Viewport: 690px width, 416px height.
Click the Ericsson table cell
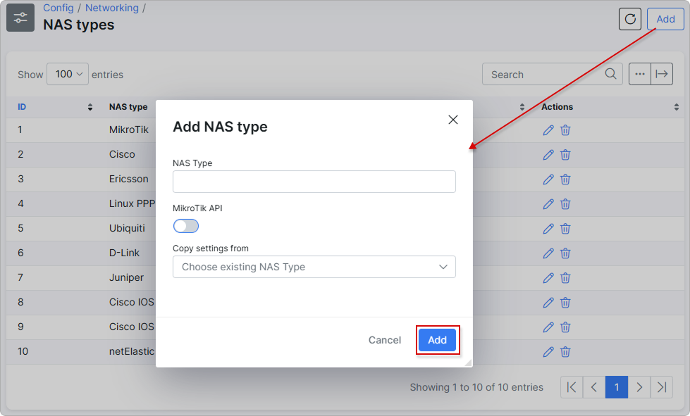pos(128,179)
